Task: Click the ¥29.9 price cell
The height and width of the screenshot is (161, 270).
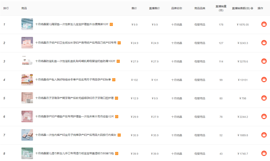Action: point(134,117)
